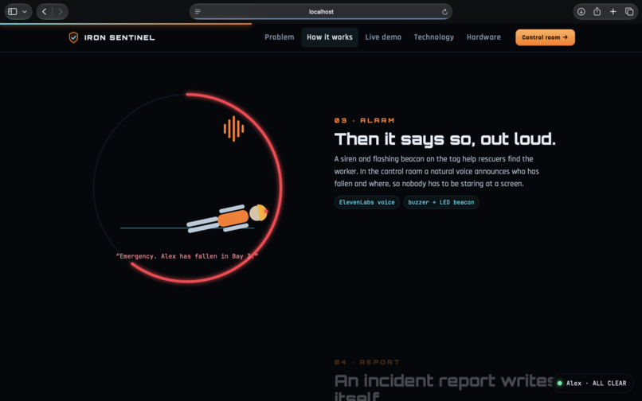
Task: Open a new tab with the plus icon
Action: 613,11
